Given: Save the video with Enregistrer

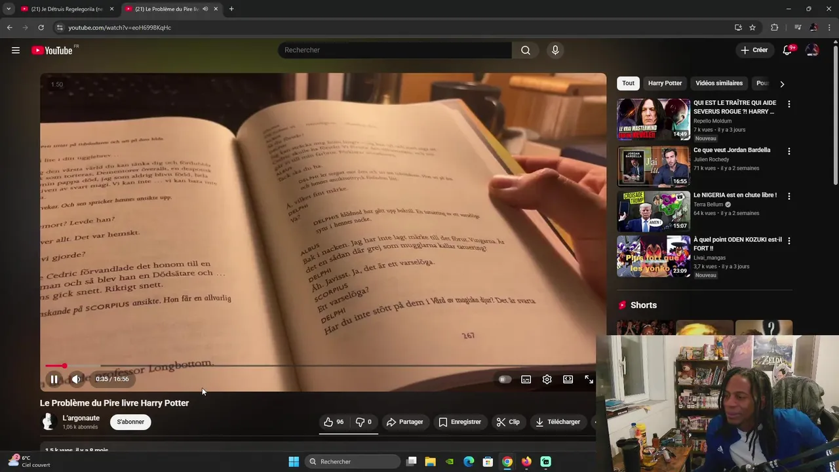Looking at the screenshot, I should point(459,422).
